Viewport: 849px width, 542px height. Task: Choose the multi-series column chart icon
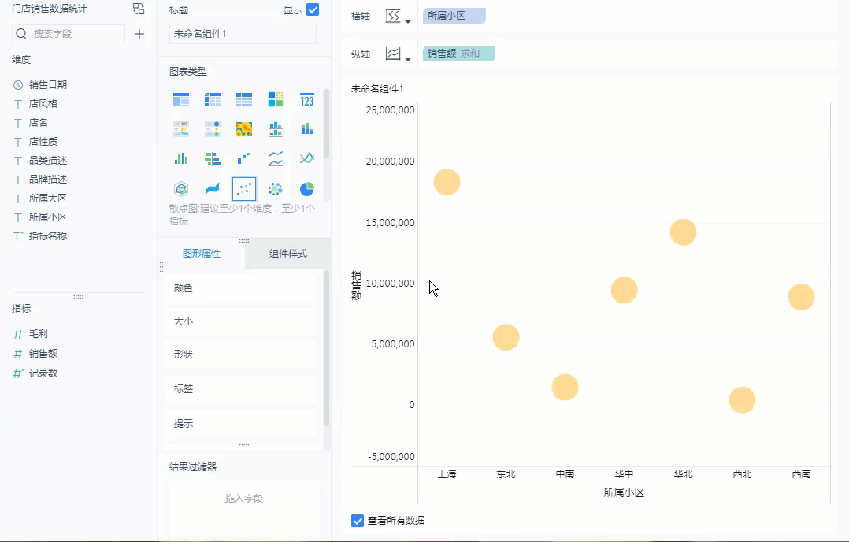click(181, 158)
